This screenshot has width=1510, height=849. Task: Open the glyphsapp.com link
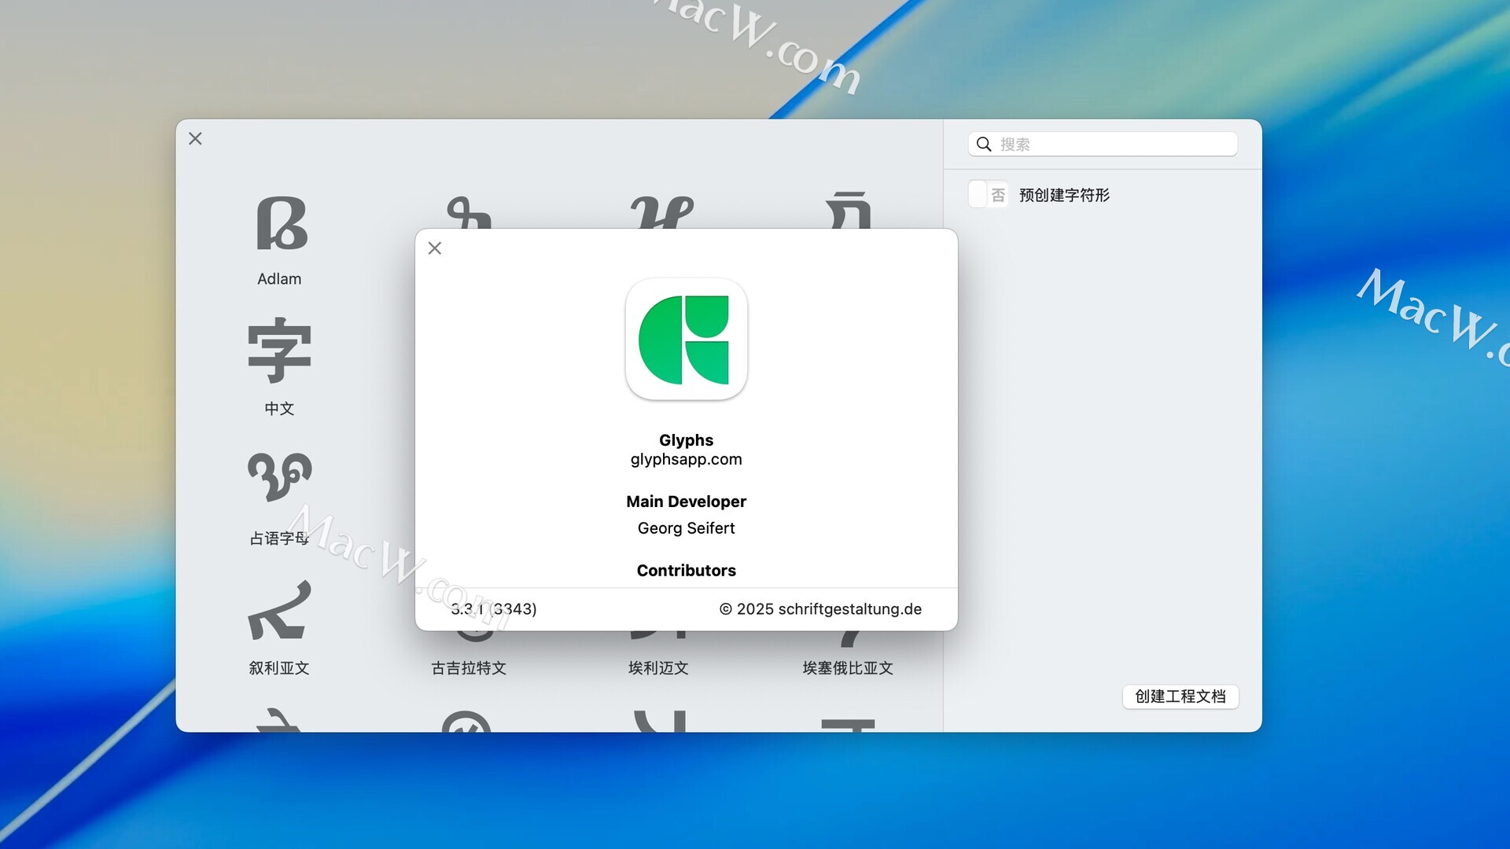pyautogui.click(x=687, y=459)
